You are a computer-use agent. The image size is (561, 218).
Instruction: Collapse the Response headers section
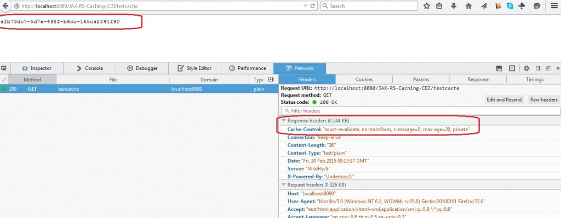[283, 121]
